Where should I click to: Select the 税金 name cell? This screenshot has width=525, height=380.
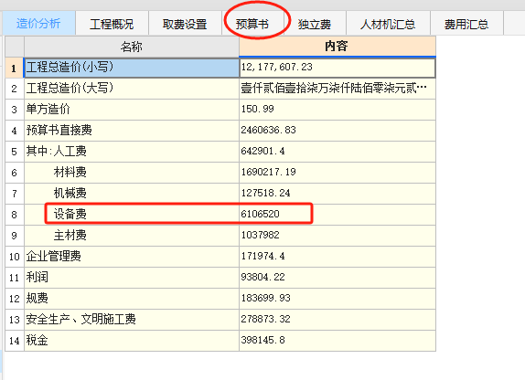point(132,341)
